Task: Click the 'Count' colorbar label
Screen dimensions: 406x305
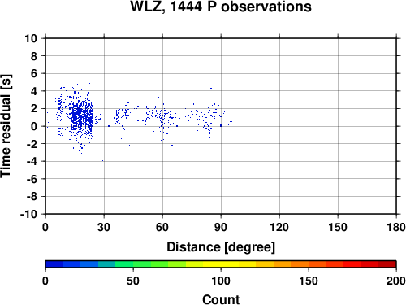Action: (221, 299)
